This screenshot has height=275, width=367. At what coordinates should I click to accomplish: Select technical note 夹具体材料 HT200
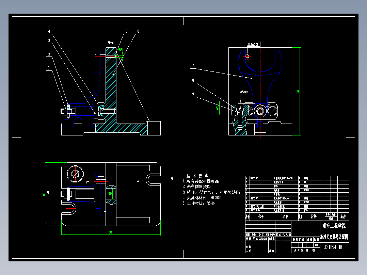point(202,198)
